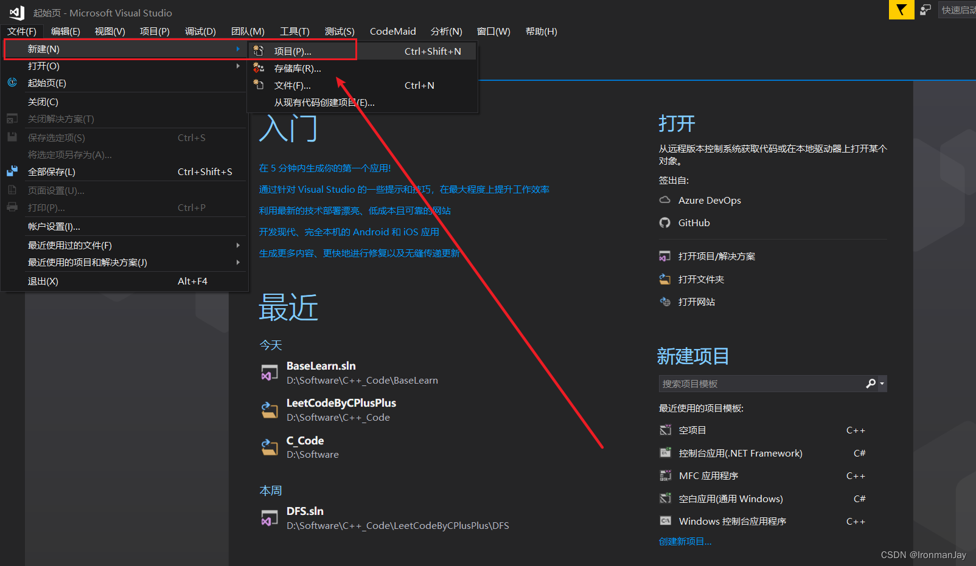Image resolution: width=976 pixels, height=566 pixels.
Task: Click the 空项目 template icon
Action: [x=666, y=430]
